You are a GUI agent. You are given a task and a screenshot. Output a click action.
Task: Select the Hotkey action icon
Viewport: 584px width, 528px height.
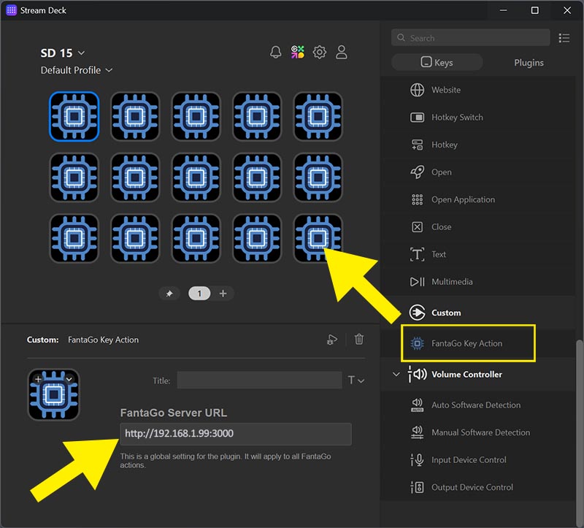[x=417, y=145]
